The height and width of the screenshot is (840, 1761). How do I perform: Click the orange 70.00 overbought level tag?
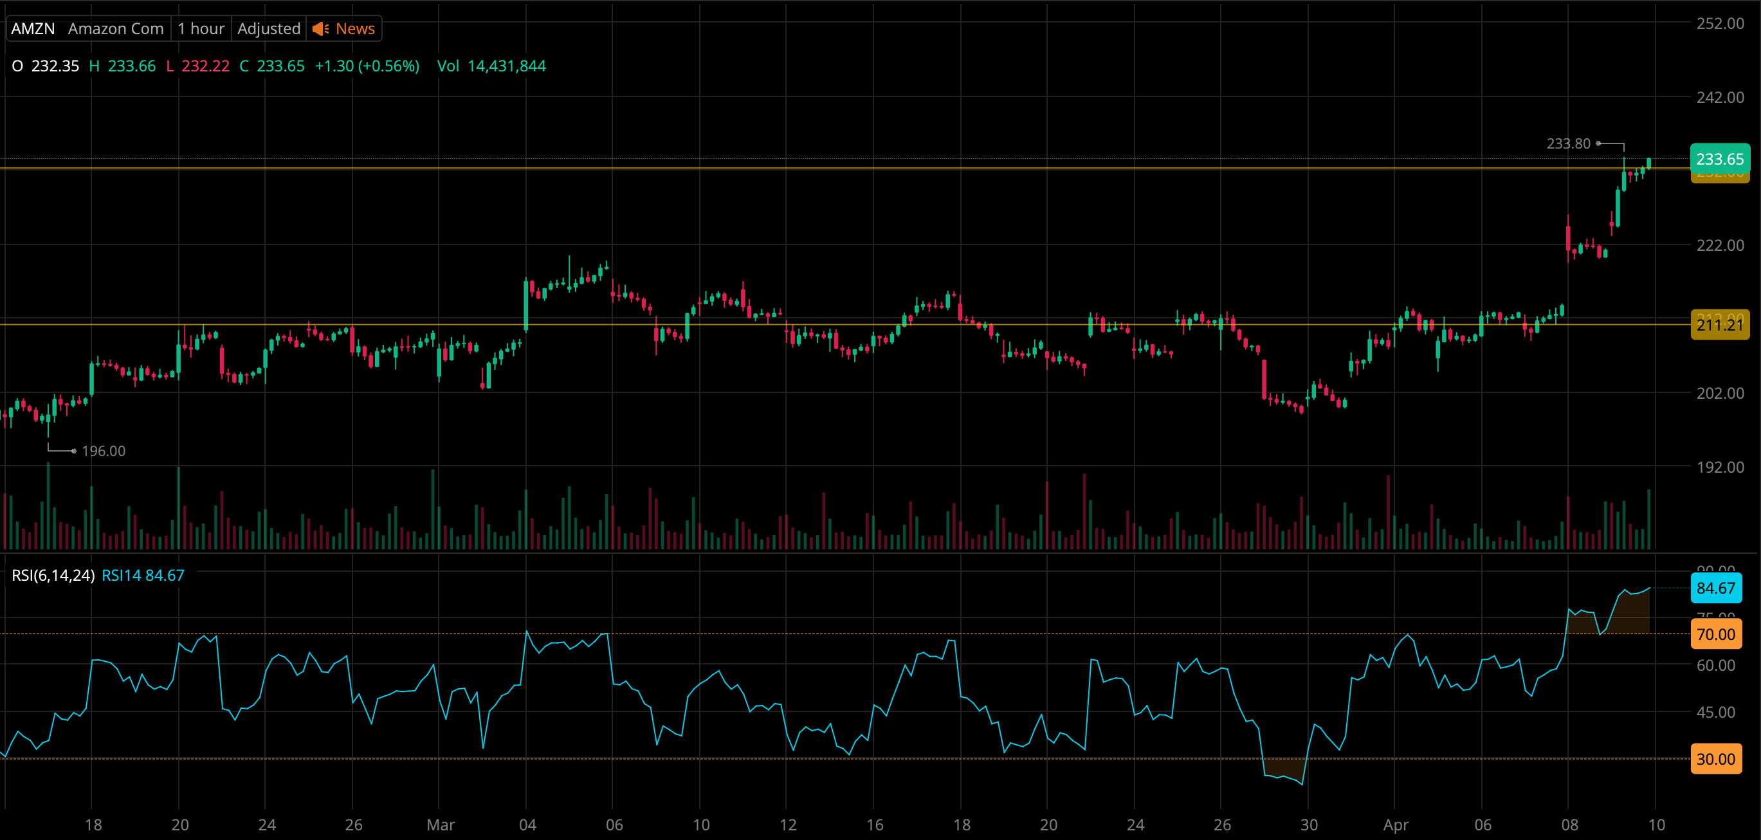tap(1715, 634)
